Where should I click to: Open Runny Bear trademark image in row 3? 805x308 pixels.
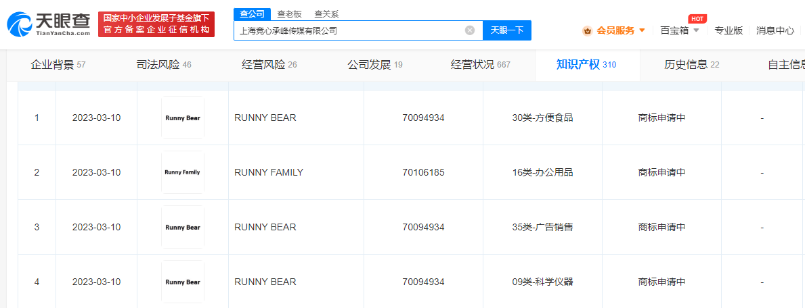pos(183,227)
